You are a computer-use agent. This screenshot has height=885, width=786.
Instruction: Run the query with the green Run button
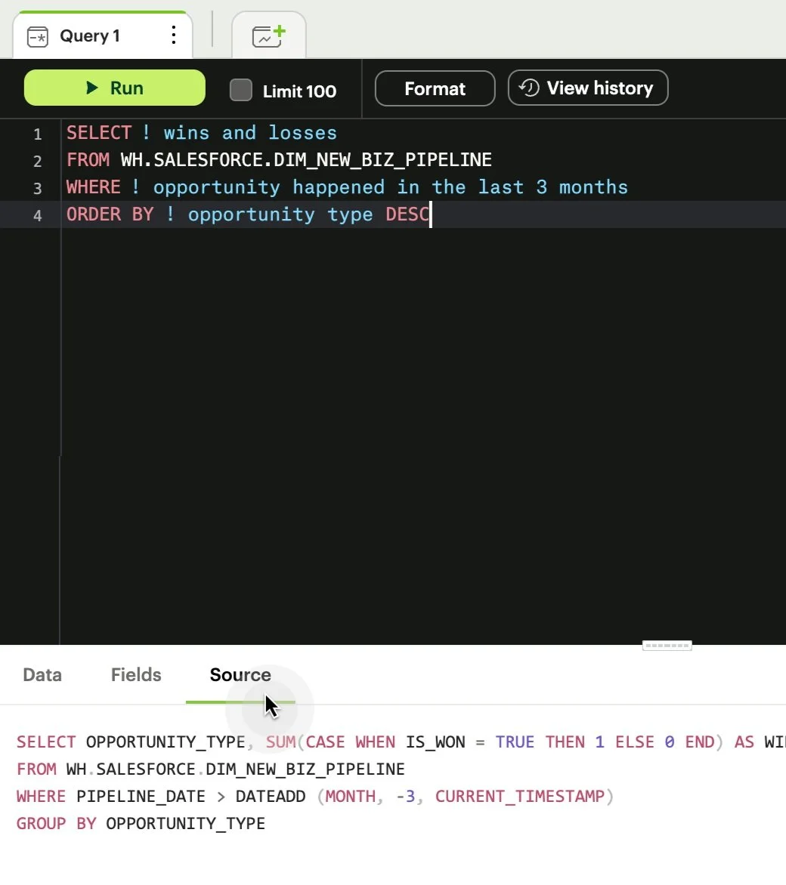115,88
